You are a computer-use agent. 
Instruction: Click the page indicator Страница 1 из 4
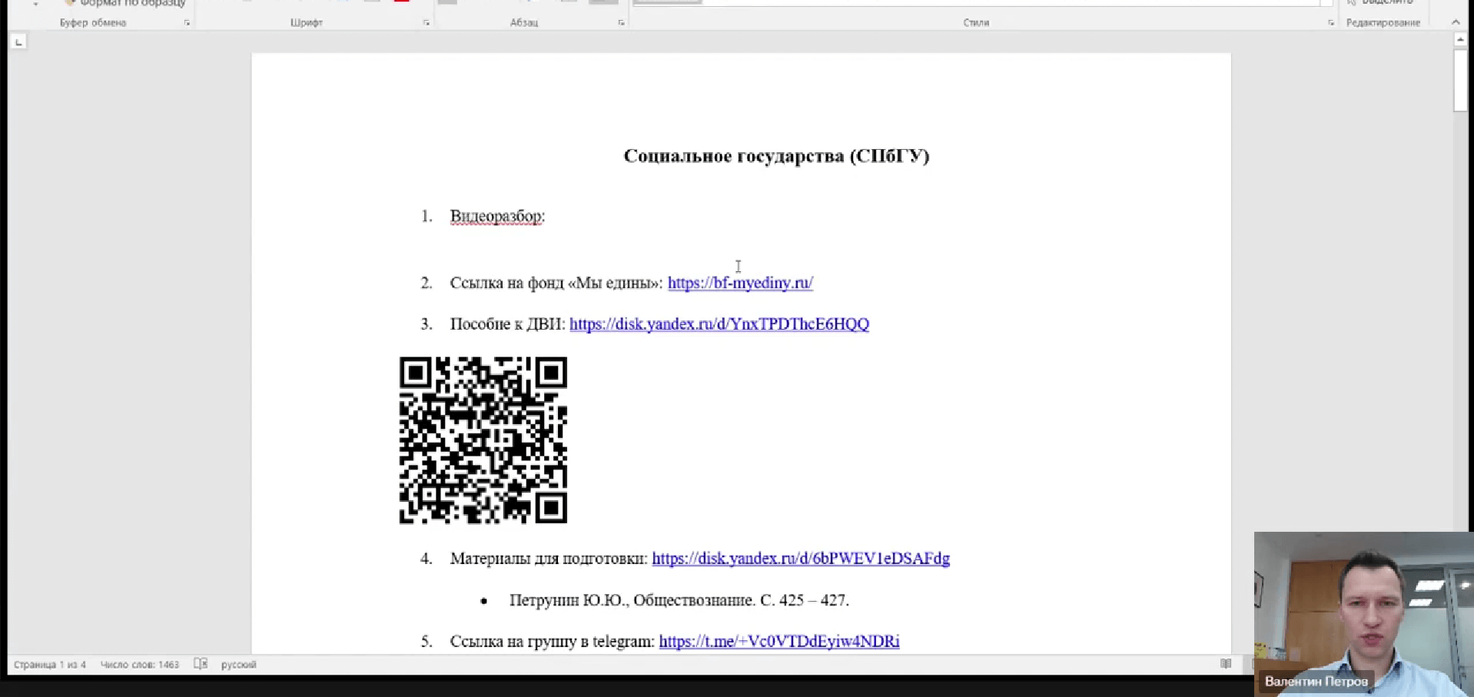(50, 665)
